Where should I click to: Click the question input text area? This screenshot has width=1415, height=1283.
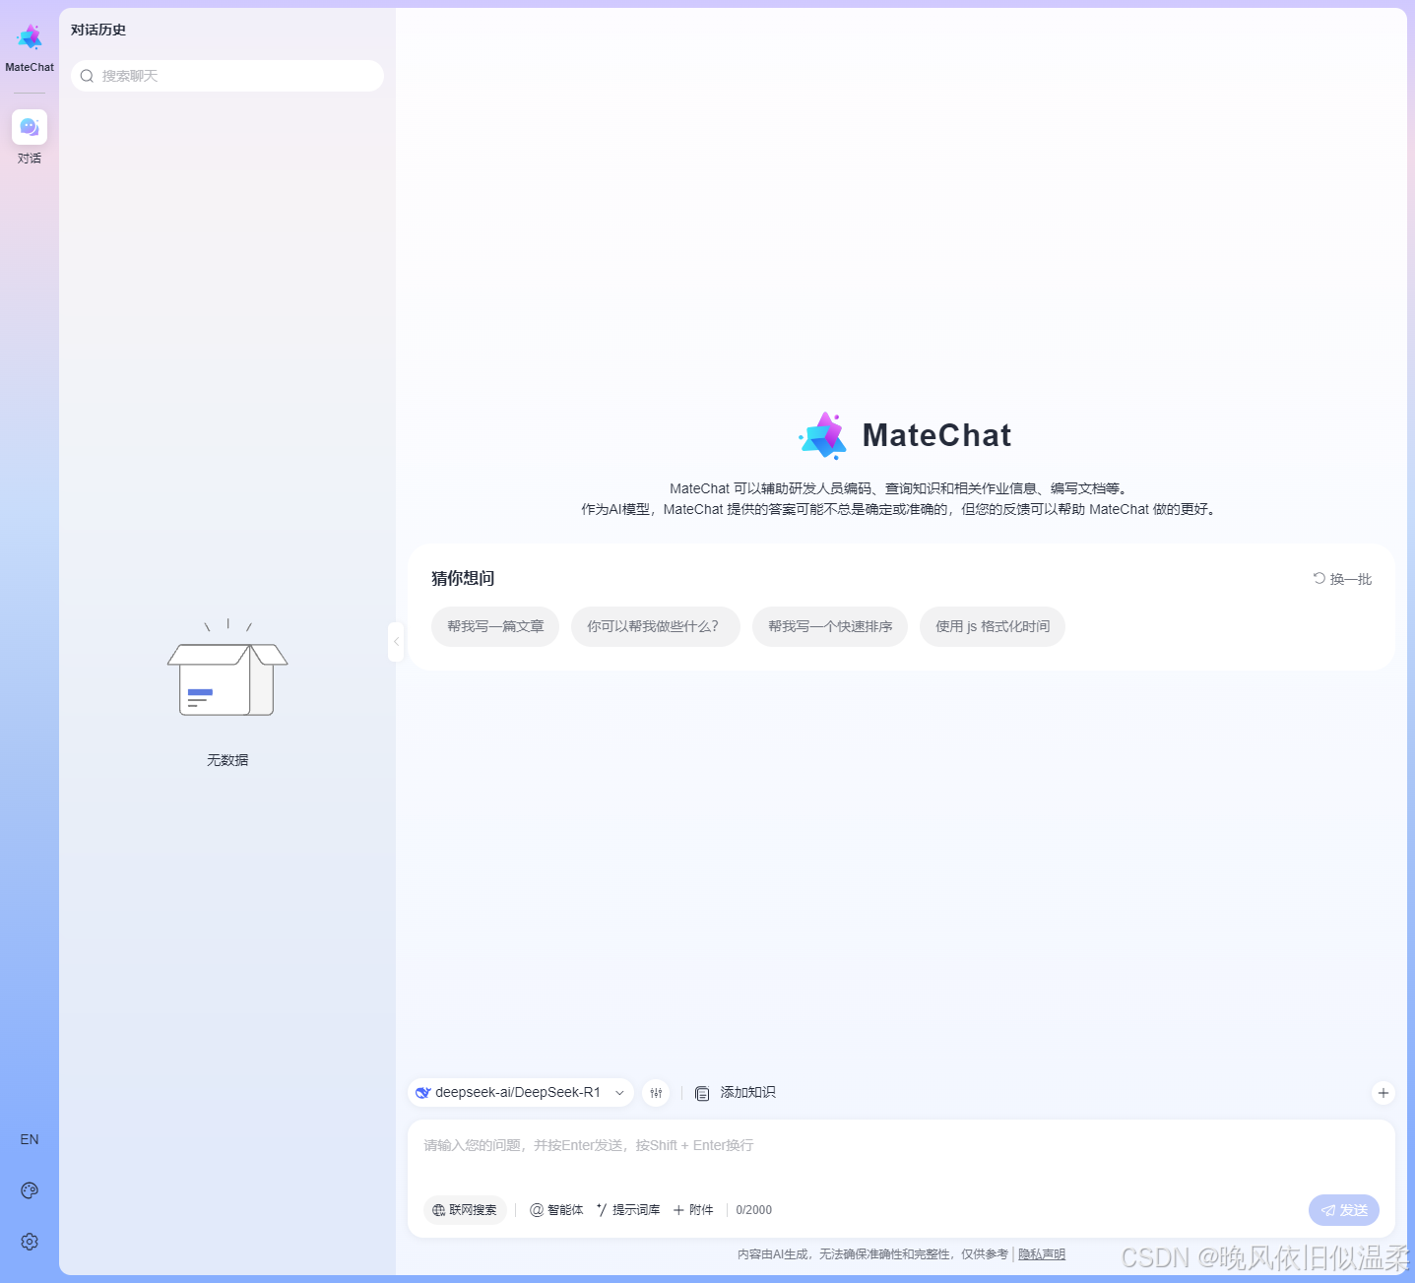click(901, 1154)
